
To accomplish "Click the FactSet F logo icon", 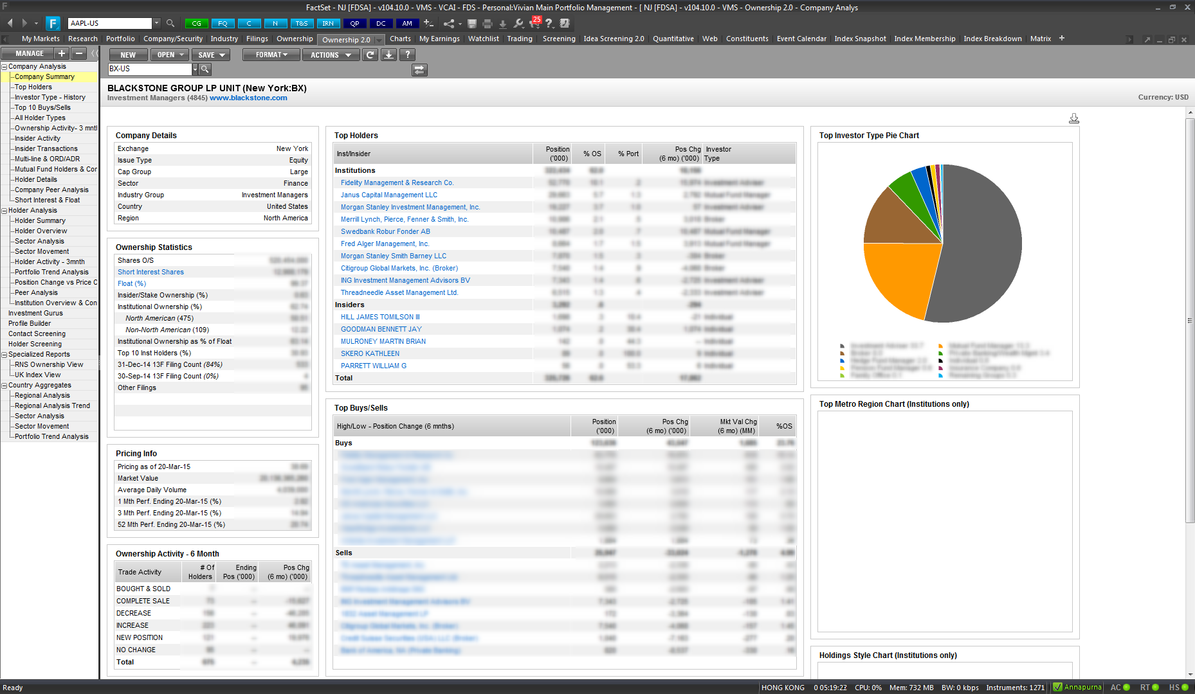I will coord(53,23).
